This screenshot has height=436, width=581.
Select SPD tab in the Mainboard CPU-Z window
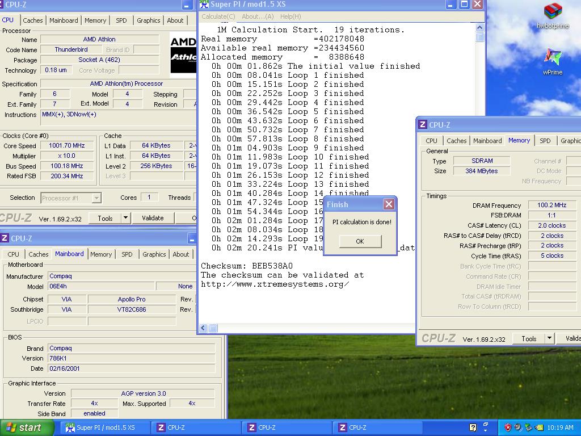127,254
